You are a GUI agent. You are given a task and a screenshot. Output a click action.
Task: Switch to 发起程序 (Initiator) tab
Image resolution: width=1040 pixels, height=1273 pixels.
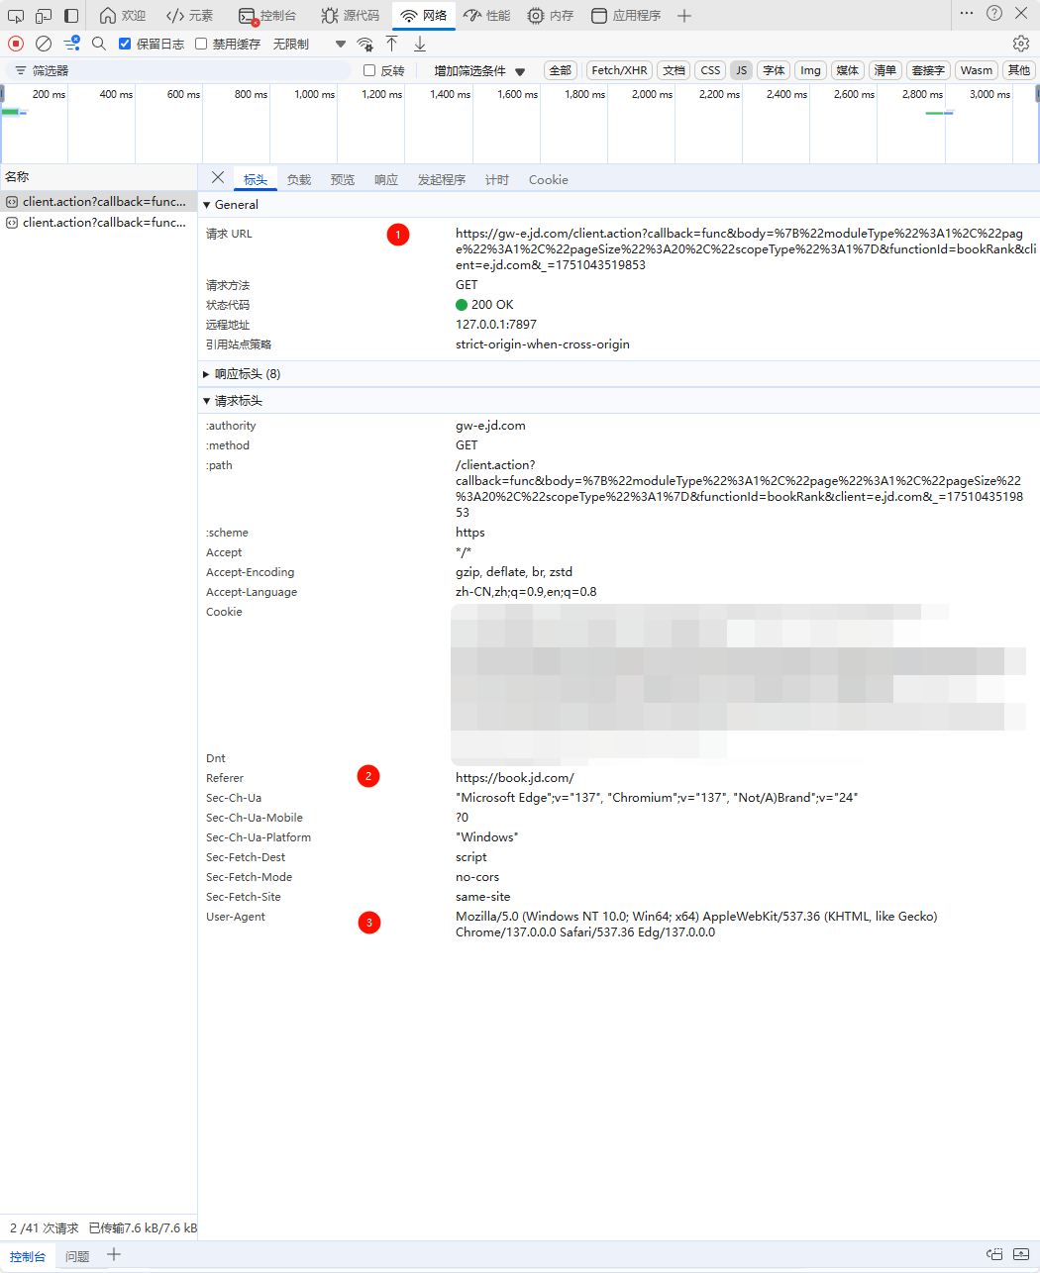point(442,179)
